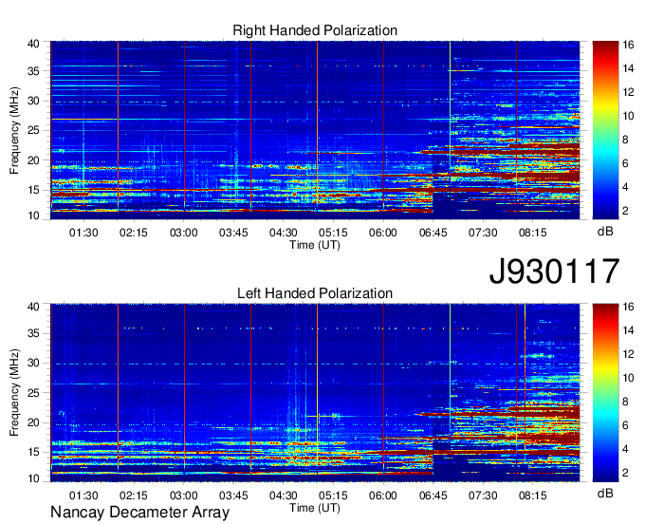Click the bottom plot's color scale bar
Viewport: 645px width, 524px height.
605,393
